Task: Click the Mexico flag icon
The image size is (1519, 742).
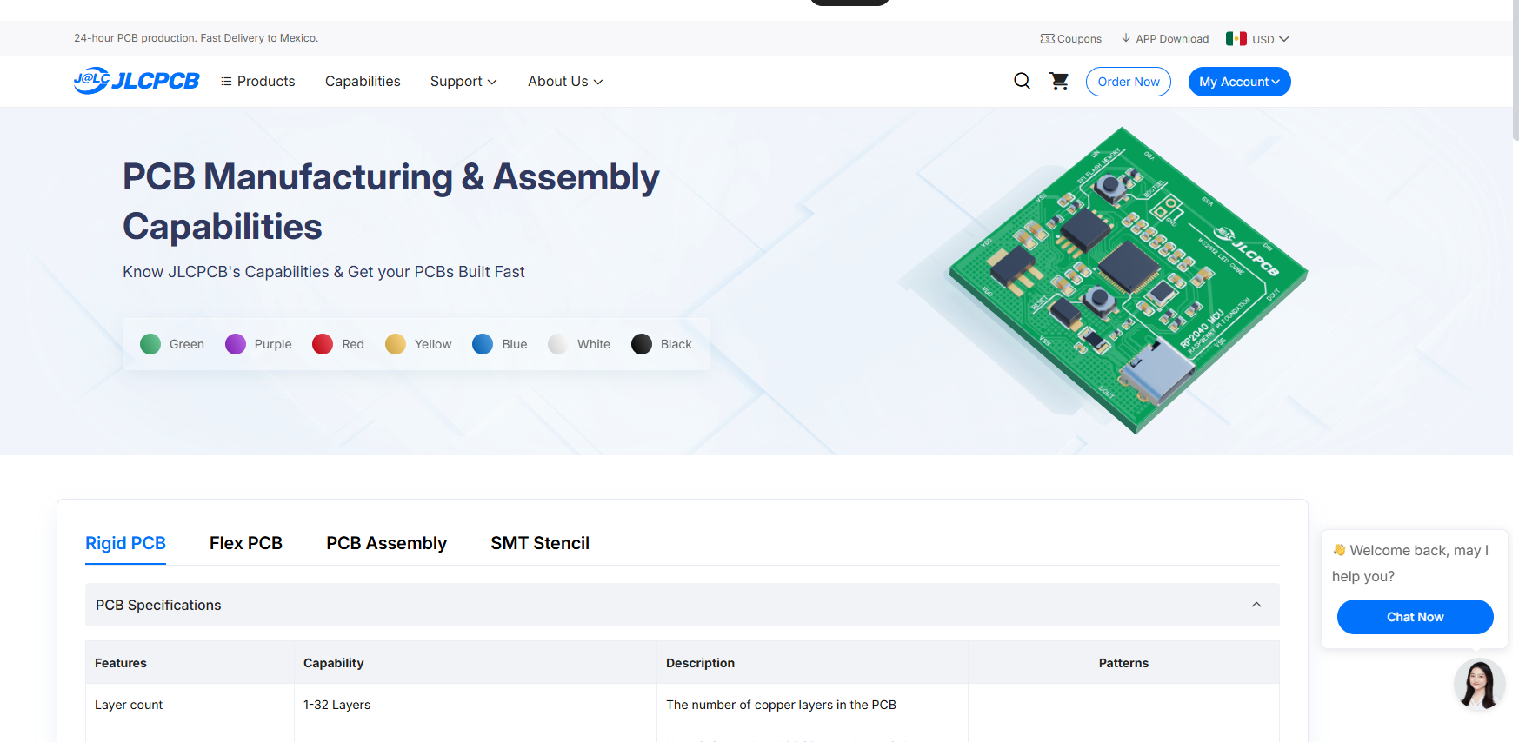Action: click(x=1236, y=38)
